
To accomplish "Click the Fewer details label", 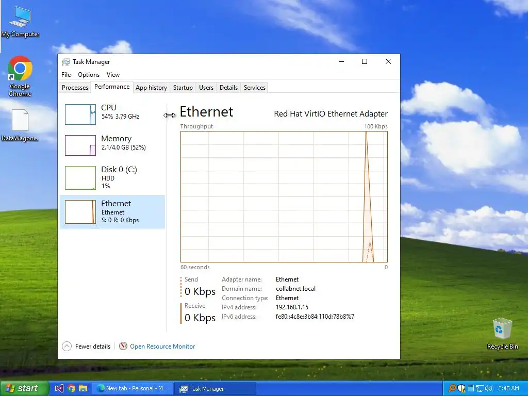I will pyautogui.click(x=93, y=346).
